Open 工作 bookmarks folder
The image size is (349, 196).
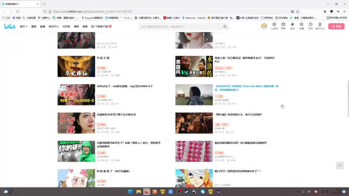coord(6,18)
